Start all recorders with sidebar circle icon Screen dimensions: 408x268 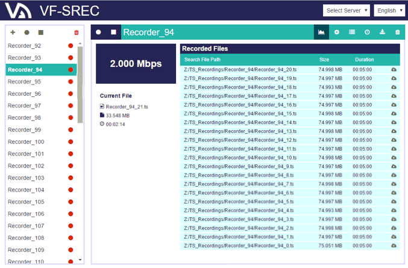27,33
